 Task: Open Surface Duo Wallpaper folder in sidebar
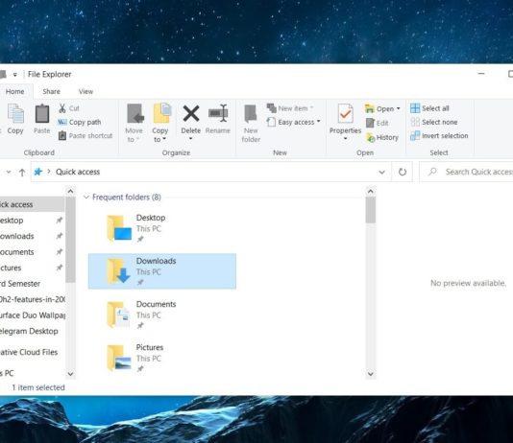[32, 315]
